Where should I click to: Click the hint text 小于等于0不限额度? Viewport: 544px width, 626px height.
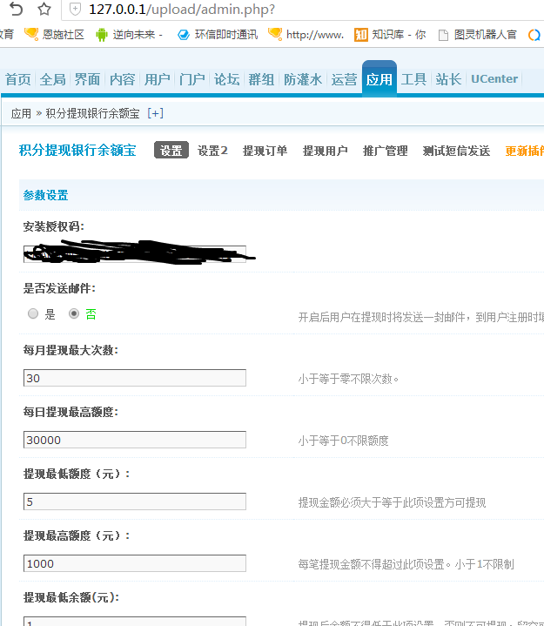(x=343, y=441)
